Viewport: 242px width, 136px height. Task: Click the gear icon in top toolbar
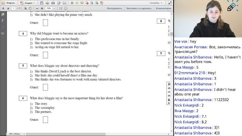[72, 3]
